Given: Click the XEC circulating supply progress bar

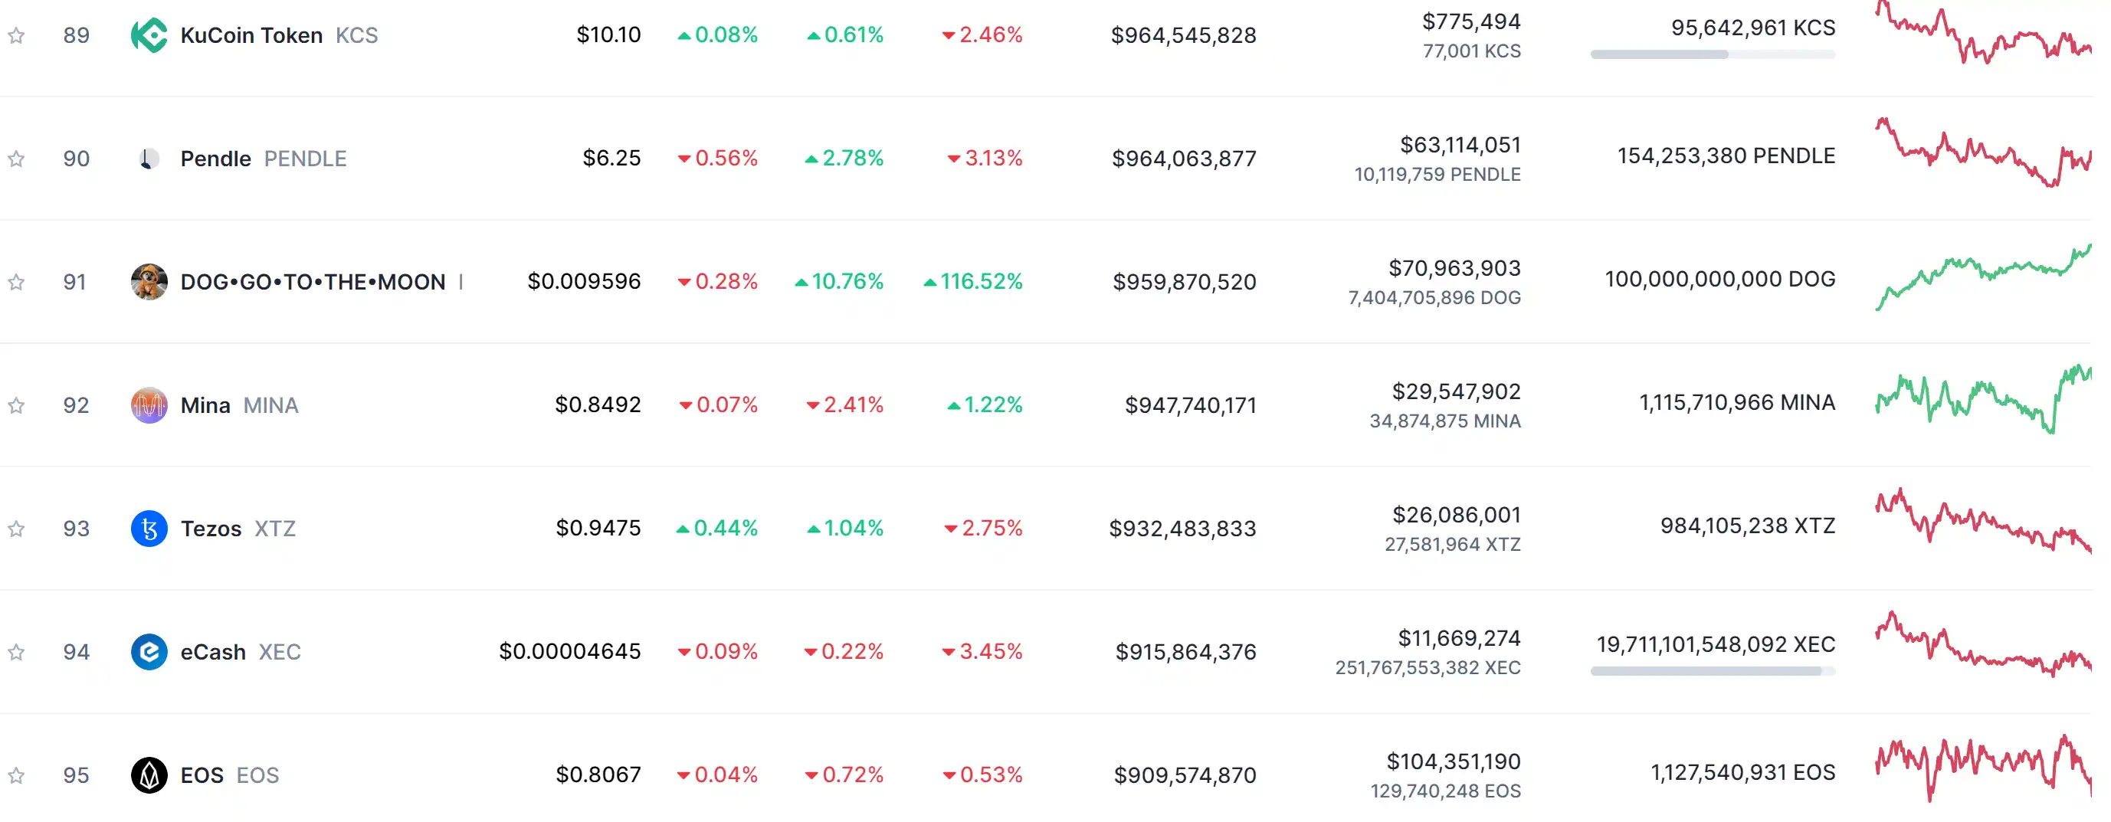Looking at the screenshot, I should tap(1712, 671).
